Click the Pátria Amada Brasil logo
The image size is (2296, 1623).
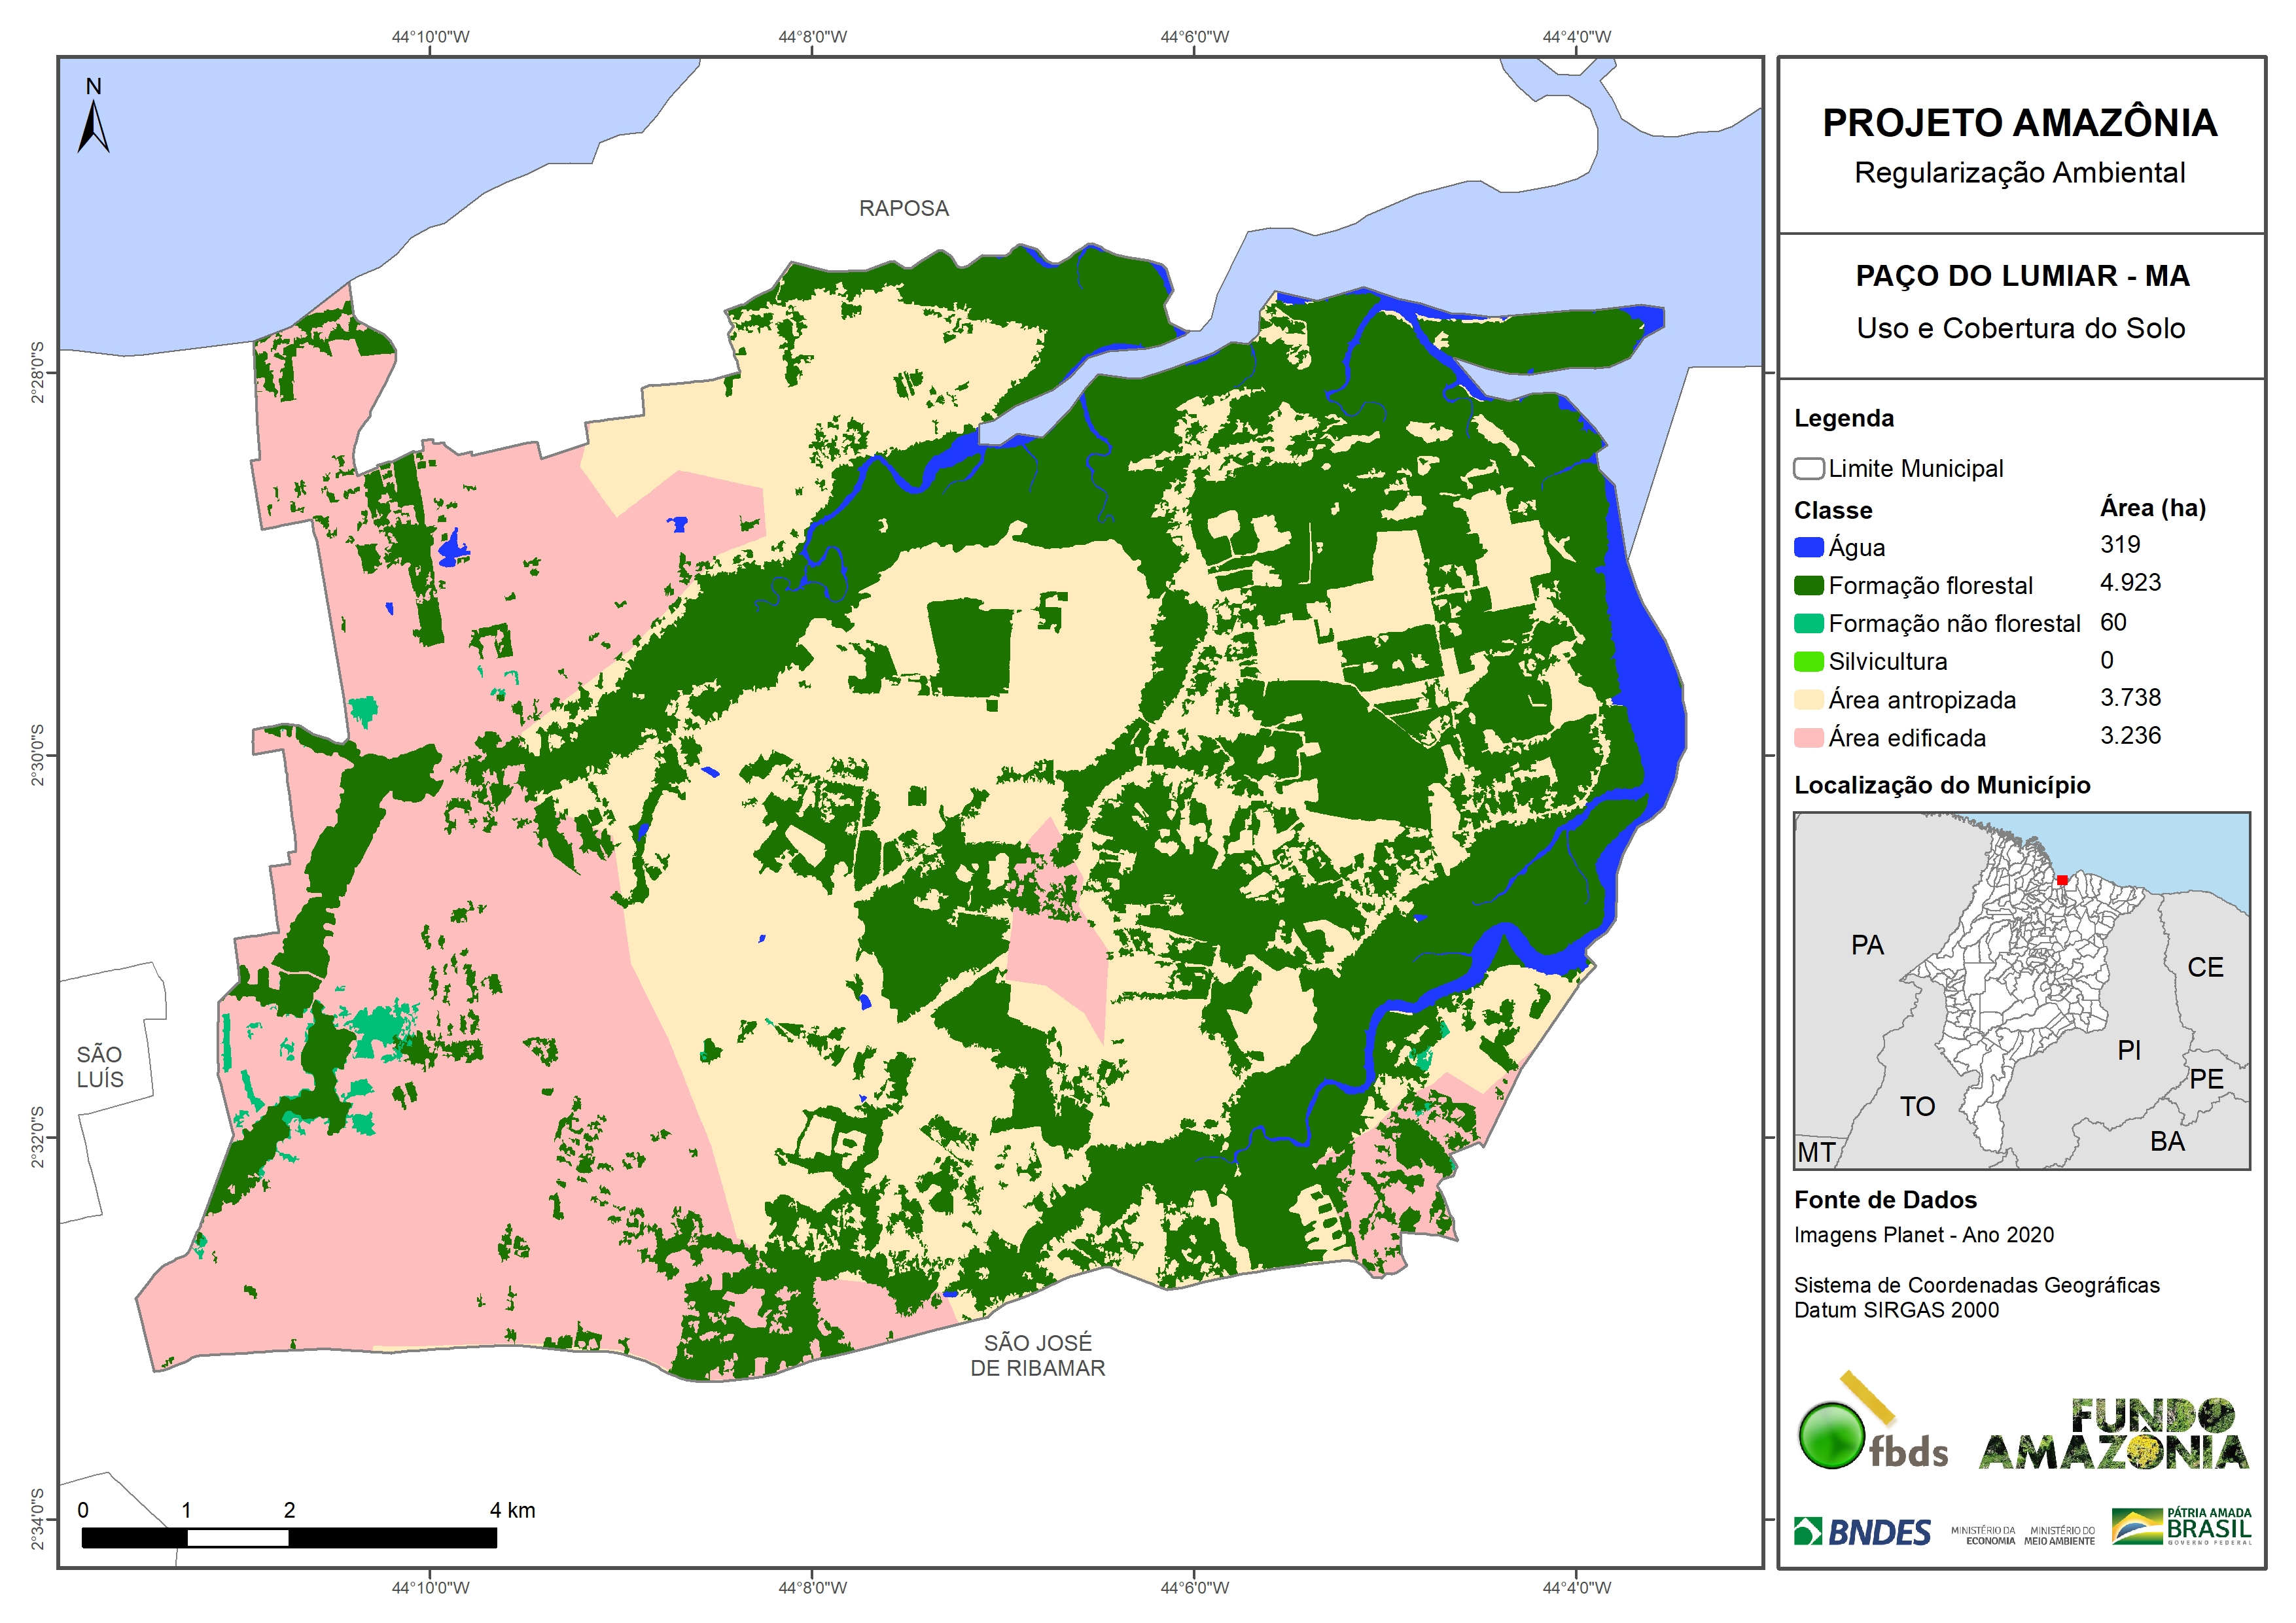[x=2181, y=1526]
